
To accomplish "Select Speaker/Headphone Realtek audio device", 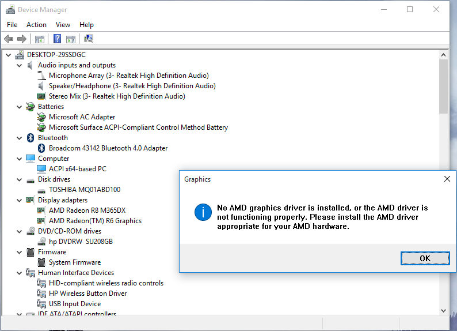I will pyautogui.click(x=132, y=86).
